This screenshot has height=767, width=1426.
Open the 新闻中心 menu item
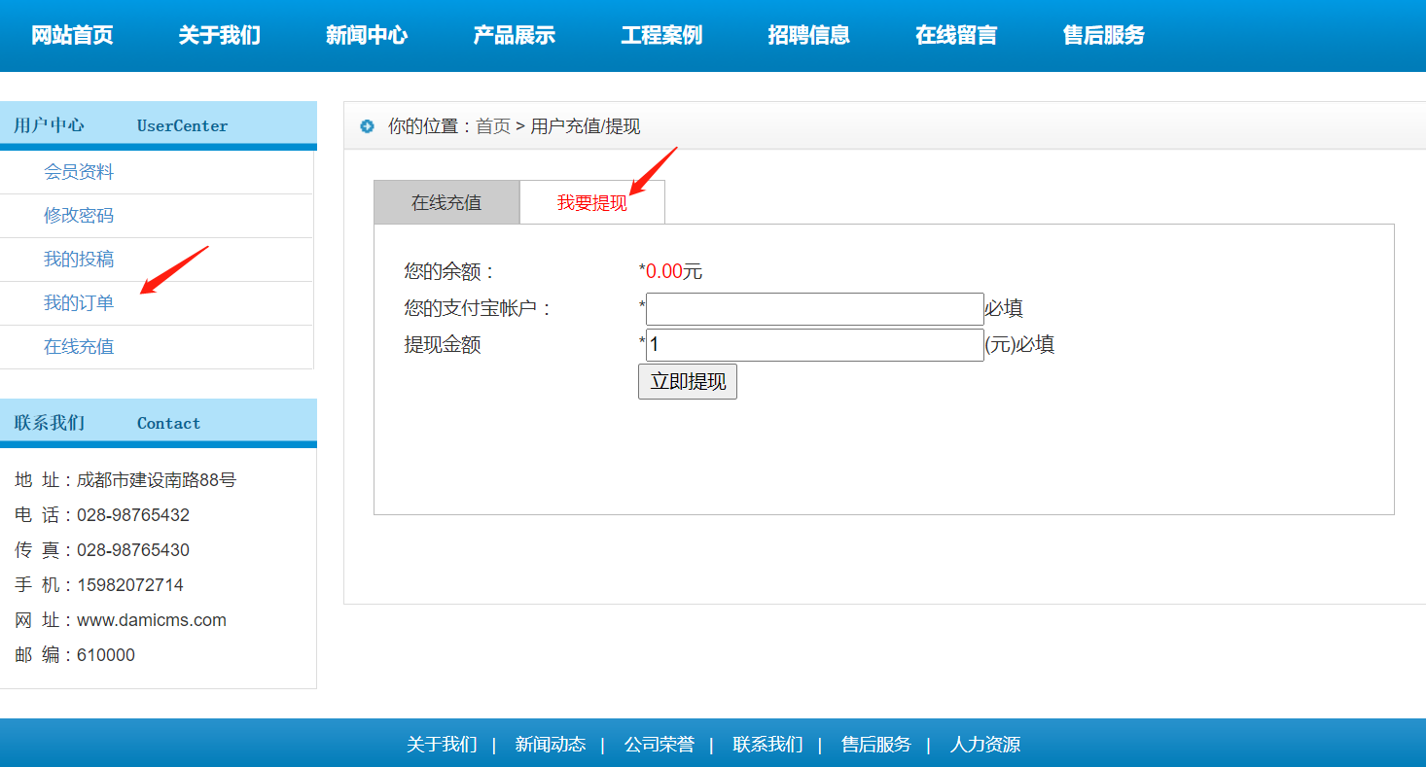point(367,35)
